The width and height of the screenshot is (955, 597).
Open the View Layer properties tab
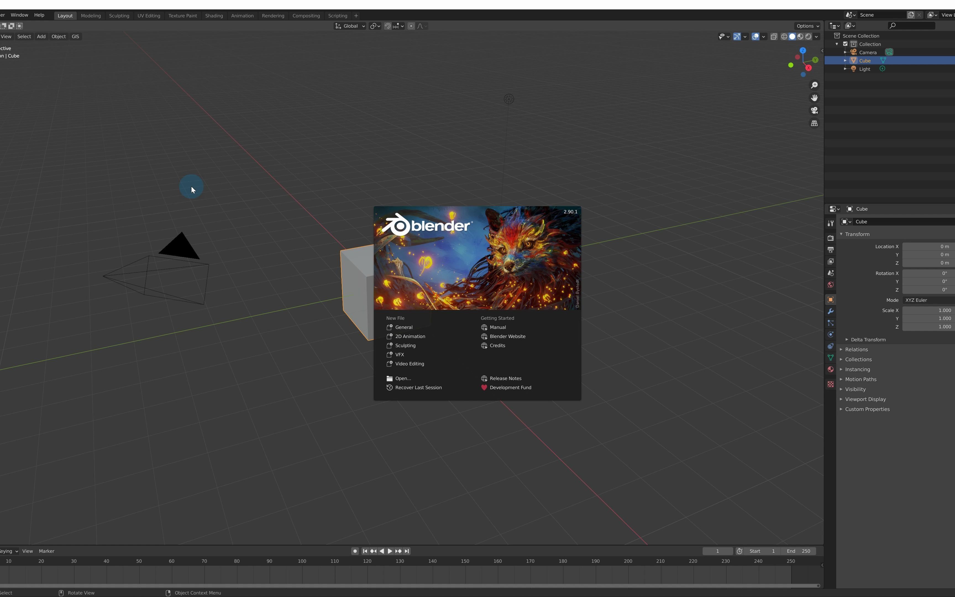click(x=831, y=261)
